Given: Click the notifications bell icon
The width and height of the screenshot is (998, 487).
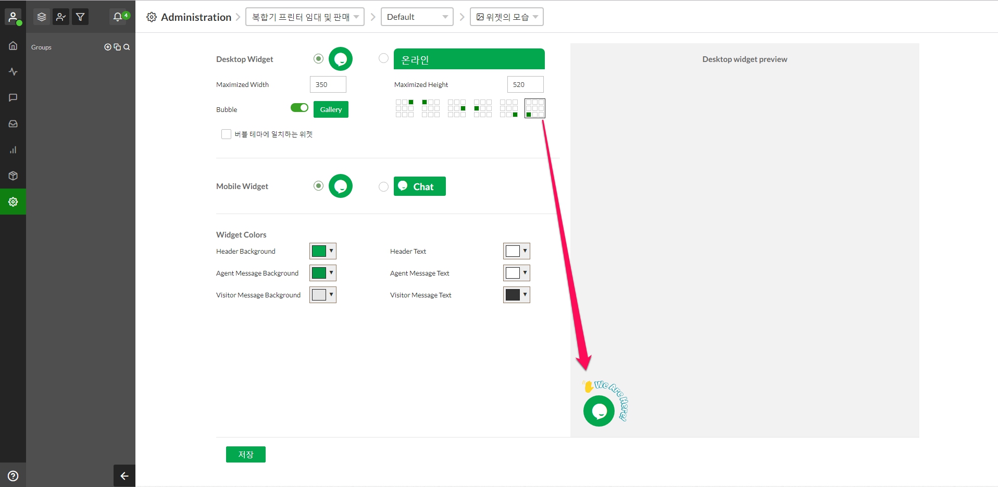Looking at the screenshot, I should 118,17.
